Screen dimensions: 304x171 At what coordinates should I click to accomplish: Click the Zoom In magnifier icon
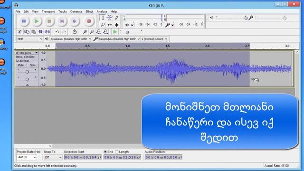[x=85, y=32]
